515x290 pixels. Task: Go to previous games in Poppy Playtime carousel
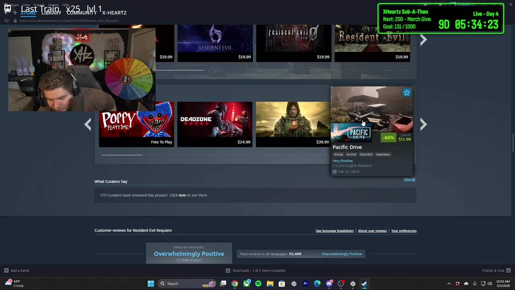[88, 124]
